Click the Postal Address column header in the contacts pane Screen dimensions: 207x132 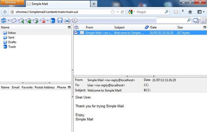45,87
